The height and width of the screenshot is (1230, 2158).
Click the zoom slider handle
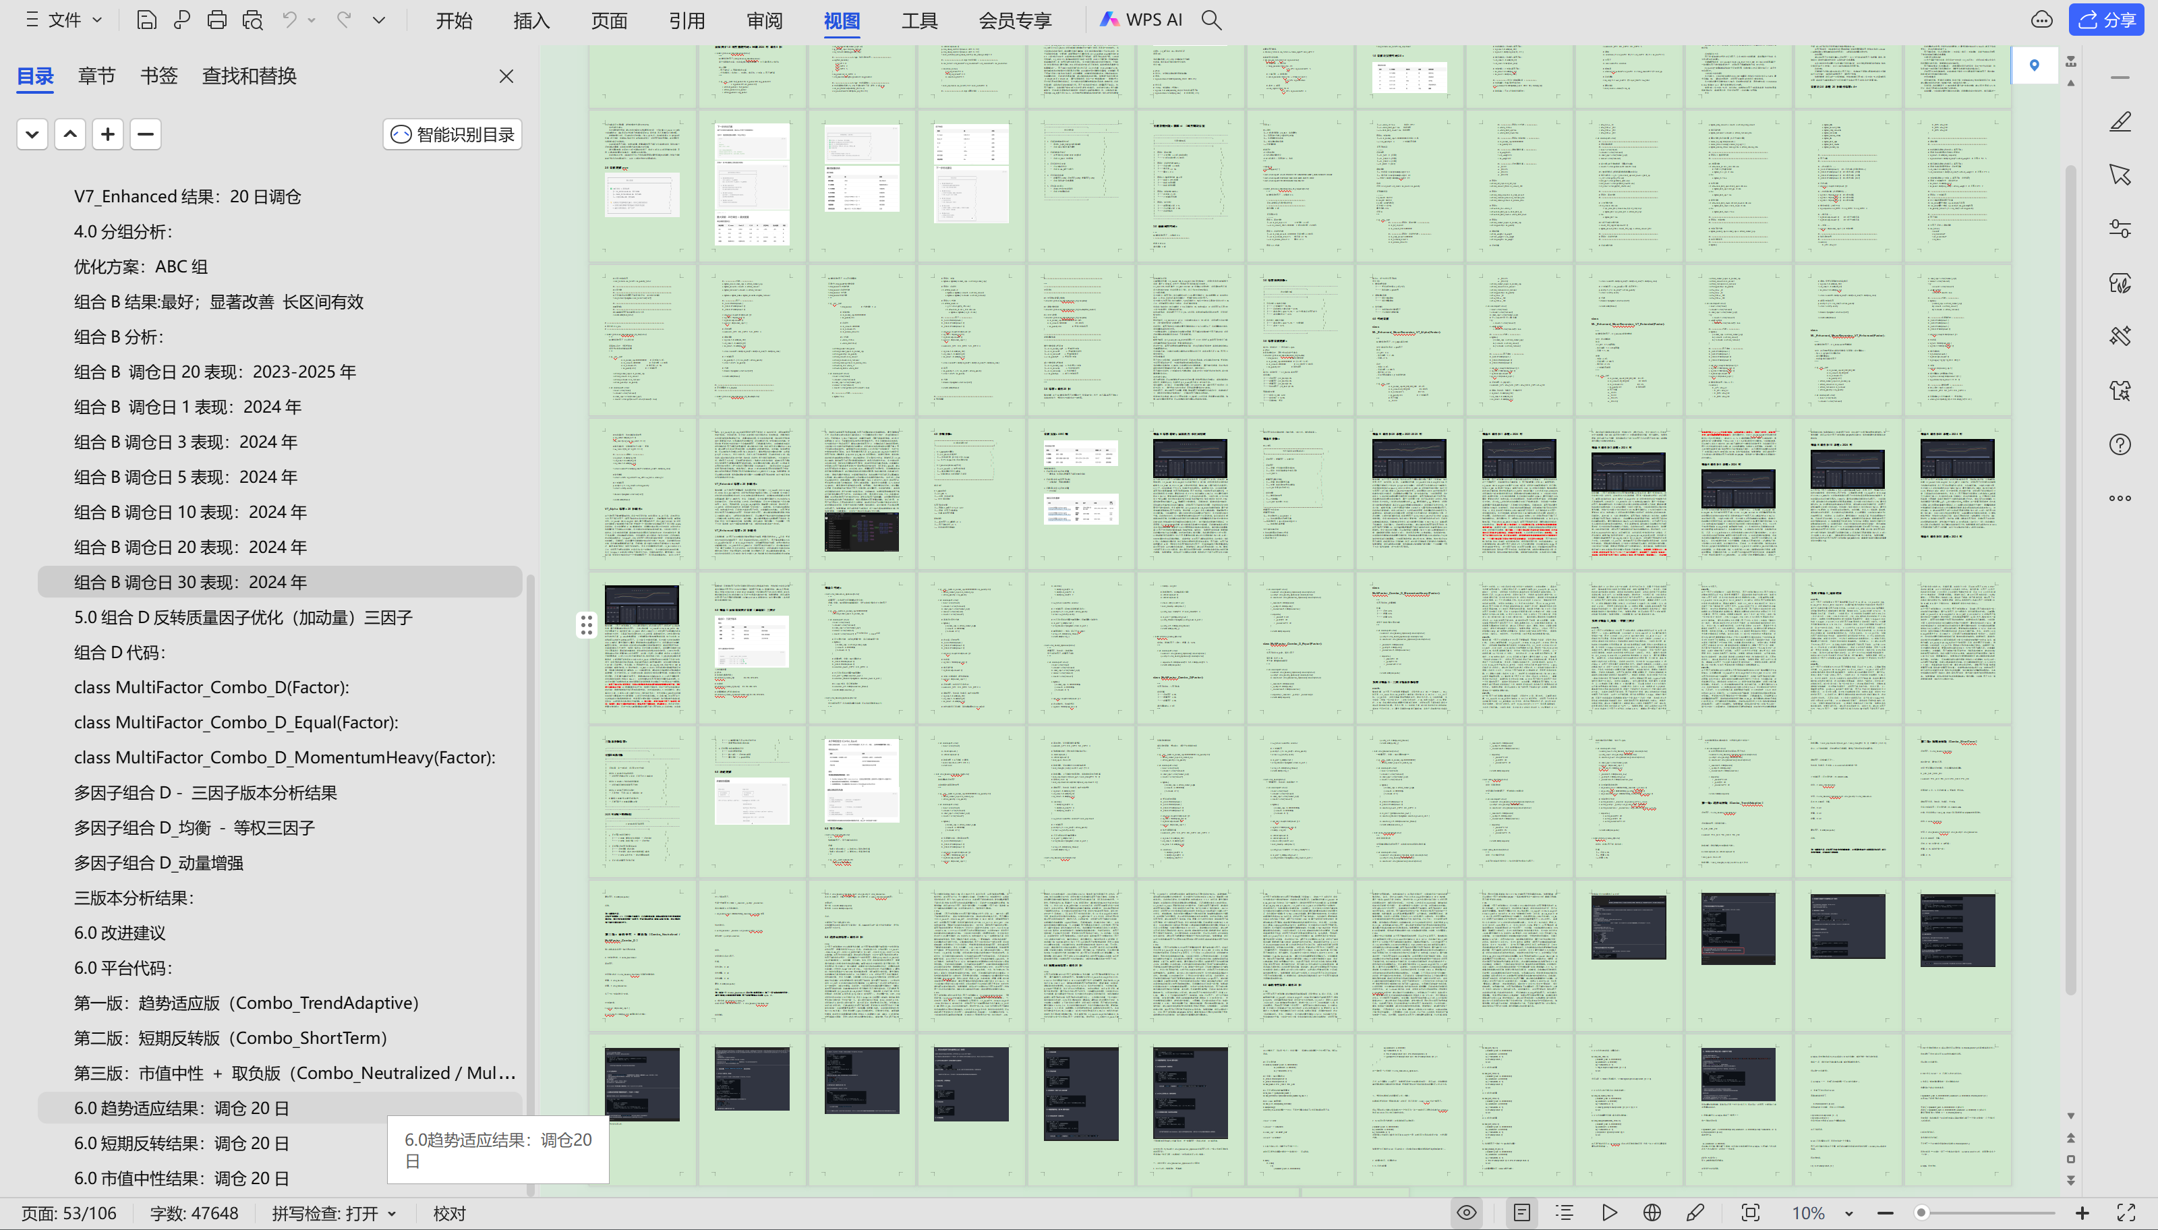1921,1213
